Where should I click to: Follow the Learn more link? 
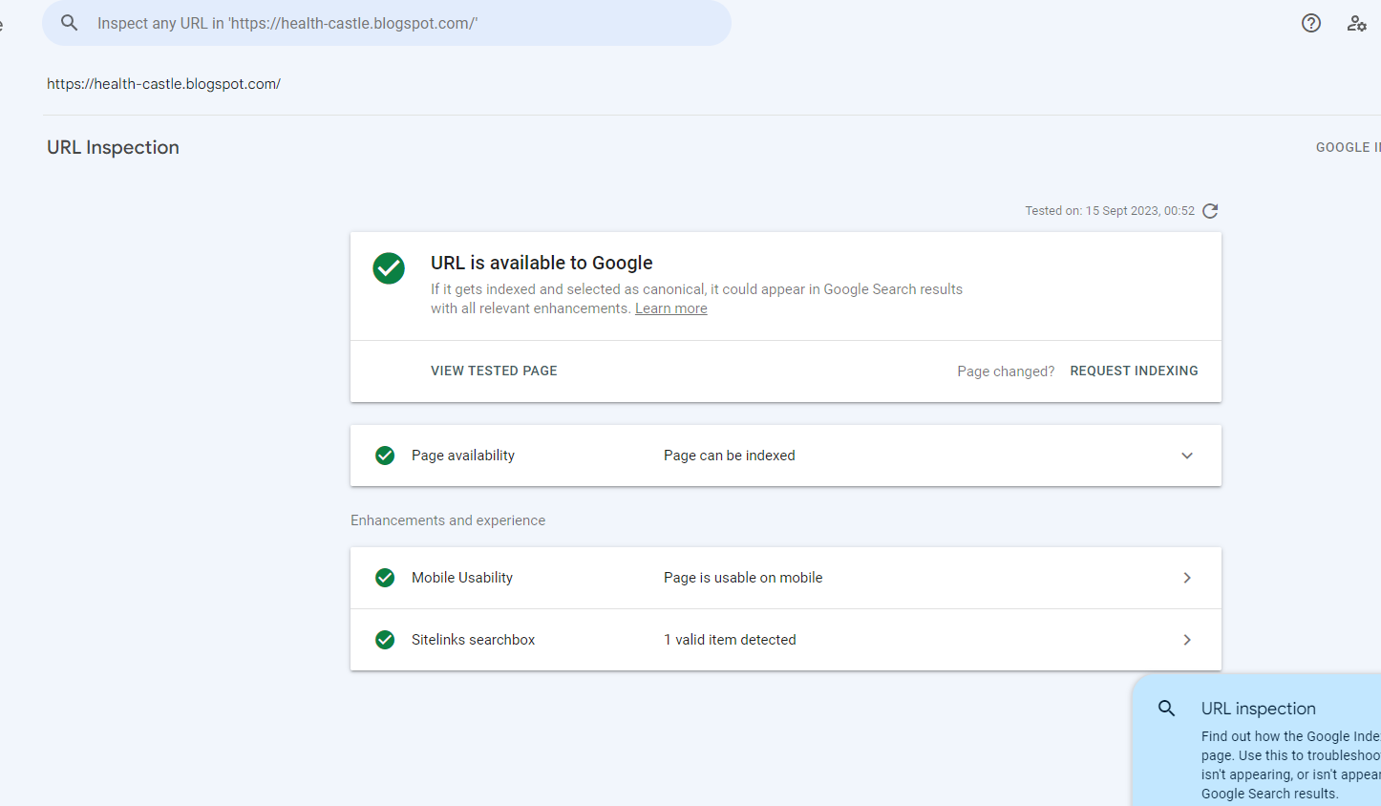(x=670, y=308)
